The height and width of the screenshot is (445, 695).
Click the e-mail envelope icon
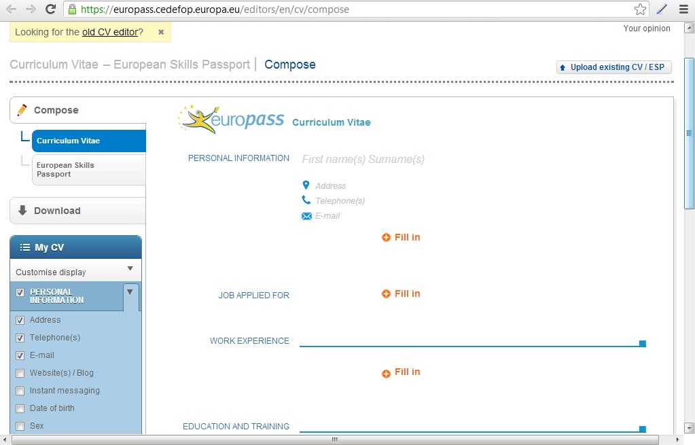pyautogui.click(x=306, y=215)
